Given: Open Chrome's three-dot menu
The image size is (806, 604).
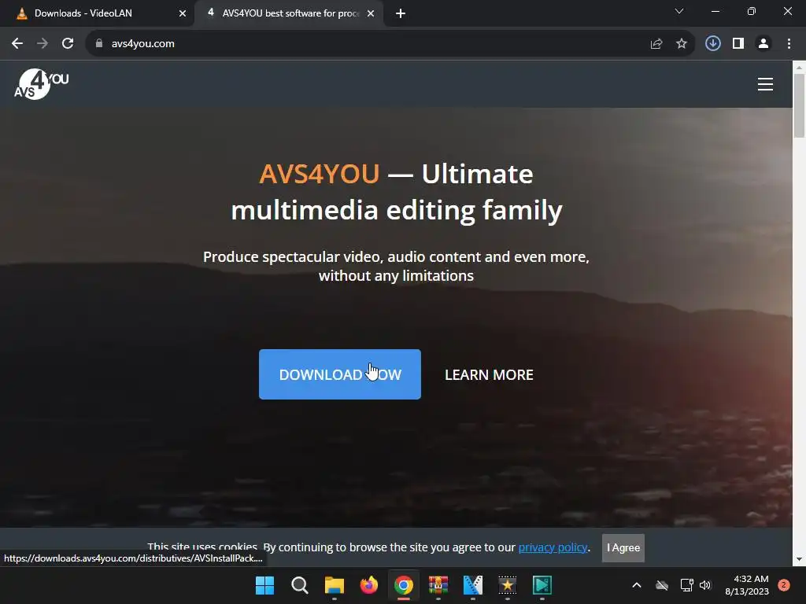Looking at the screenshot, I should (789, 44).
